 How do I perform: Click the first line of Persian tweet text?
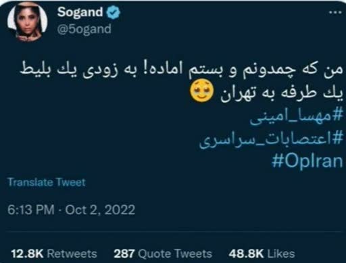[181, 70]
